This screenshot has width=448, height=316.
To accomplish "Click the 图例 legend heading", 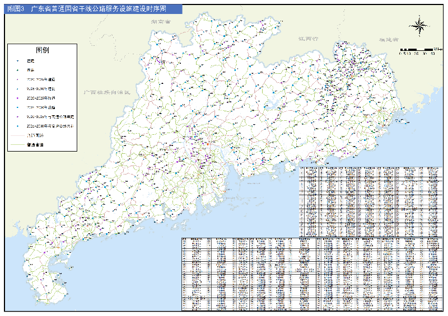I will (42, 50).
